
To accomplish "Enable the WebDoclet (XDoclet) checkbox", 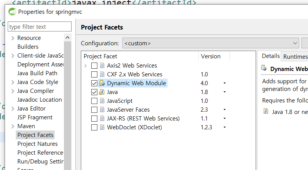I will click(94, 127).
